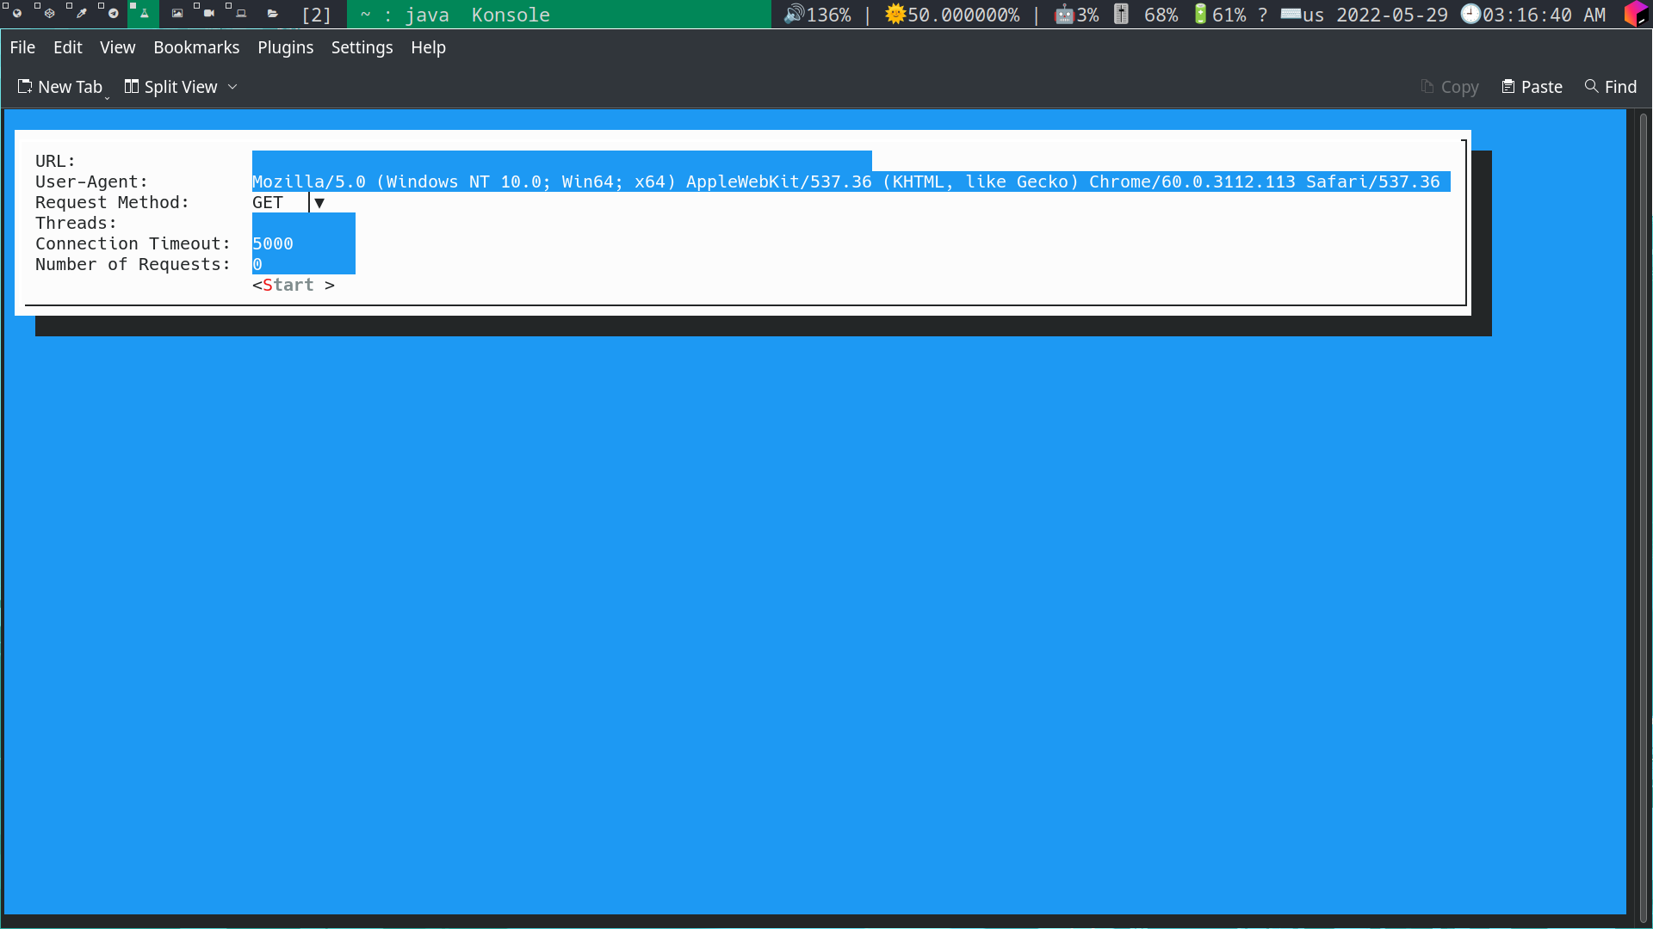
Task: Click the [2] layout indicator
Action: point(316,15)
